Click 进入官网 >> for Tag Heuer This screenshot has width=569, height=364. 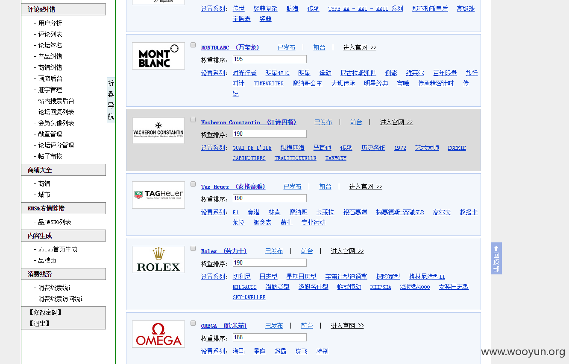point(366,186)
